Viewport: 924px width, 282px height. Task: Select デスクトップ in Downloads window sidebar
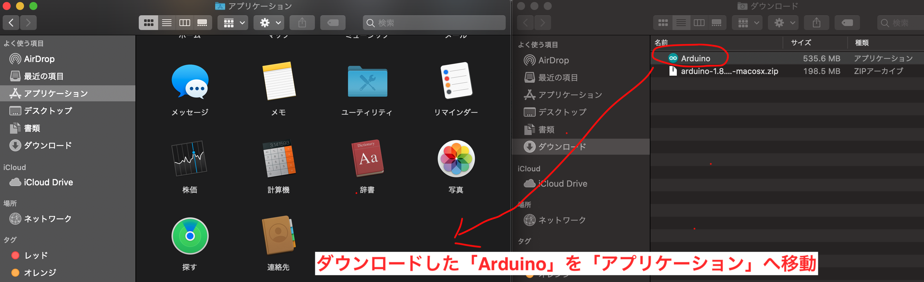tap(581, 112)
